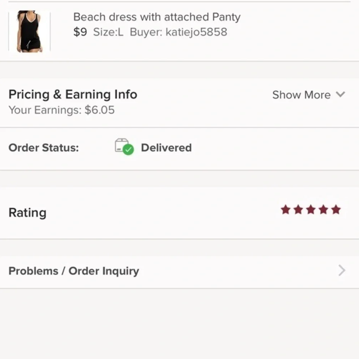Click the Your Earnings amount text
The height and width of the screenshot is (359, 359).
click(x=61, y=110)
